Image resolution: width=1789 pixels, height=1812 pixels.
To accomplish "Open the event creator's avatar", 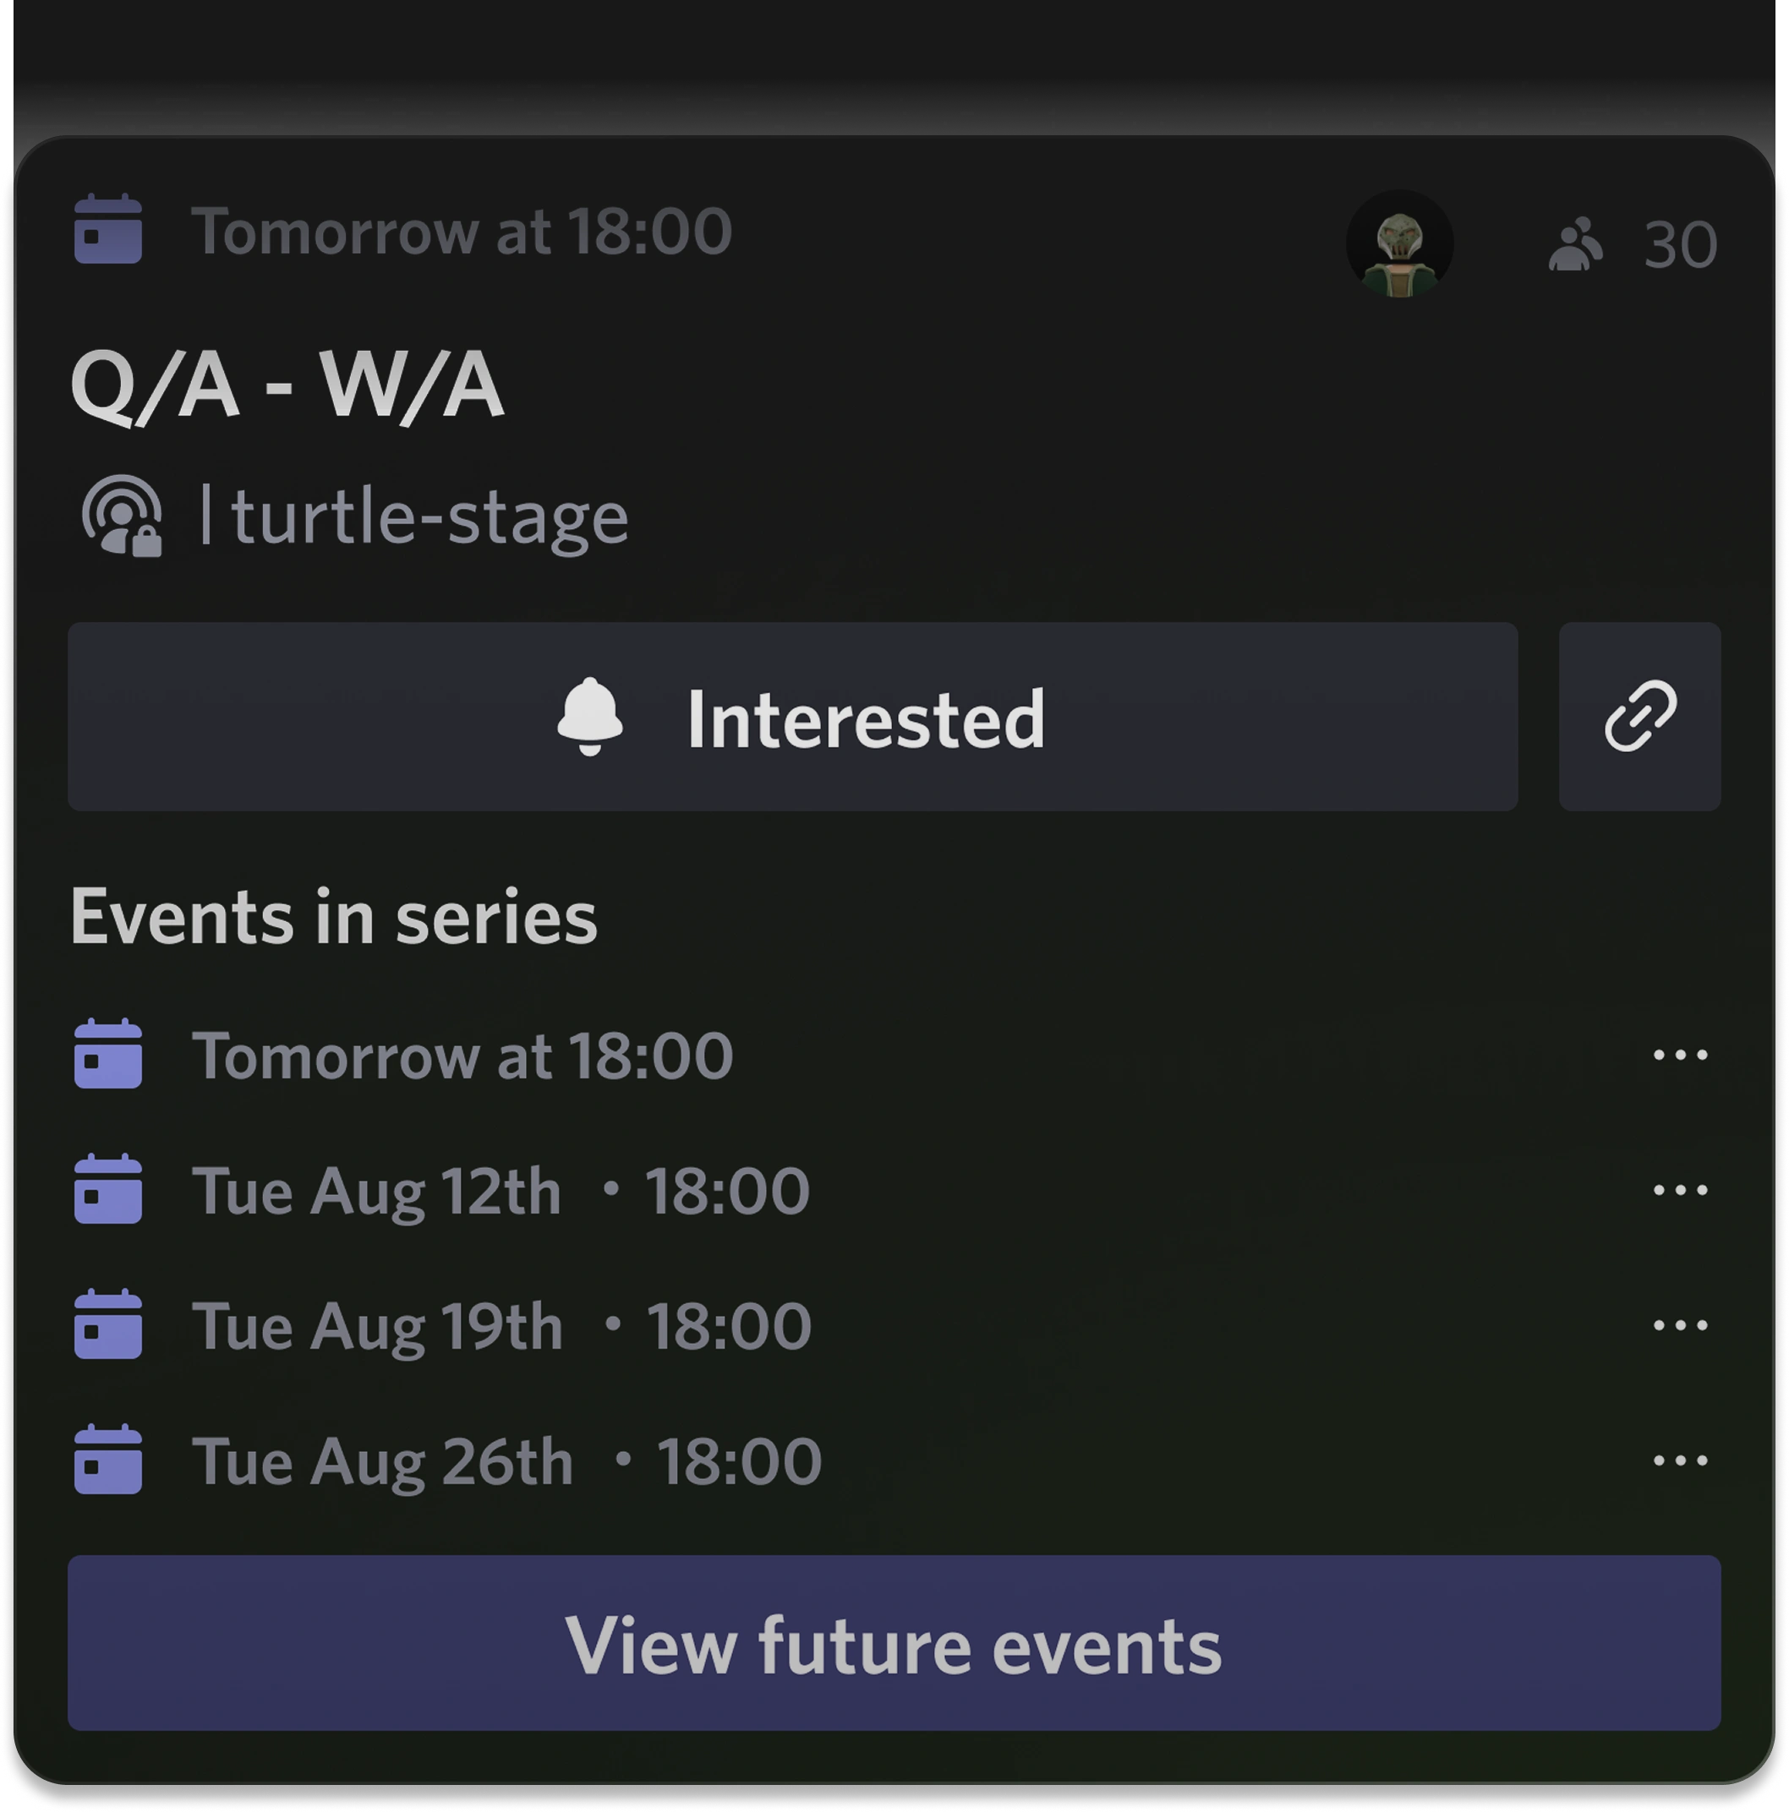I will tap(1400, 244).
